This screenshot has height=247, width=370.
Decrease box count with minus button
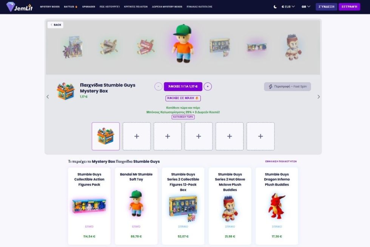[x=158, y=87]
